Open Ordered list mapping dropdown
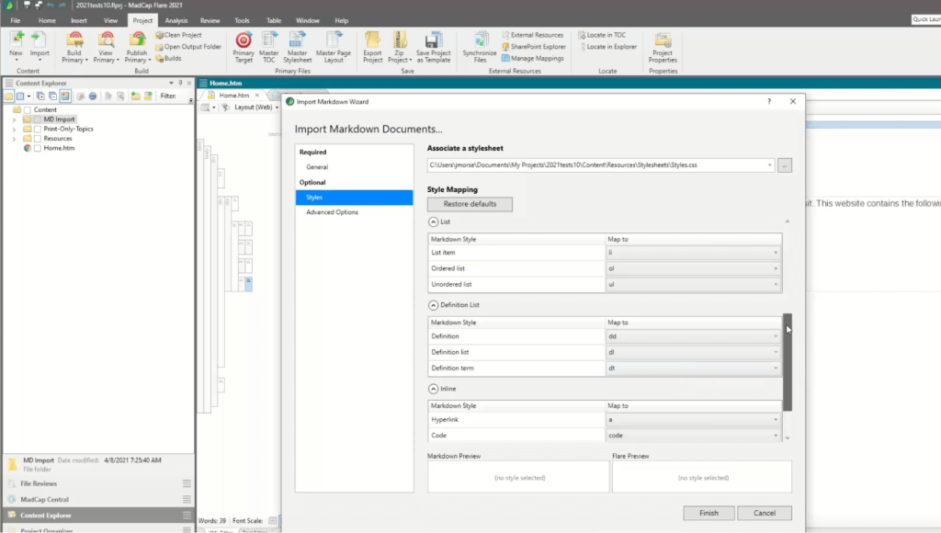The width and height of the screenshot is (941, 533). pyautogui.click(x=775, y=268)
